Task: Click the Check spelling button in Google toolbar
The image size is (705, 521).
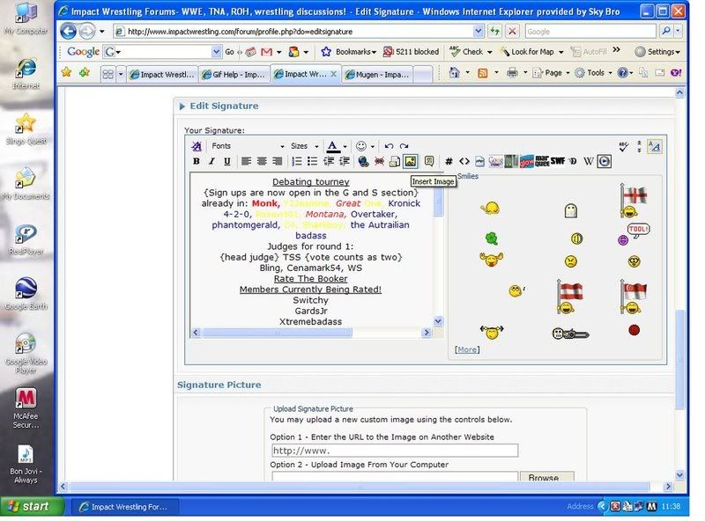Action: (x=471, y=52)
